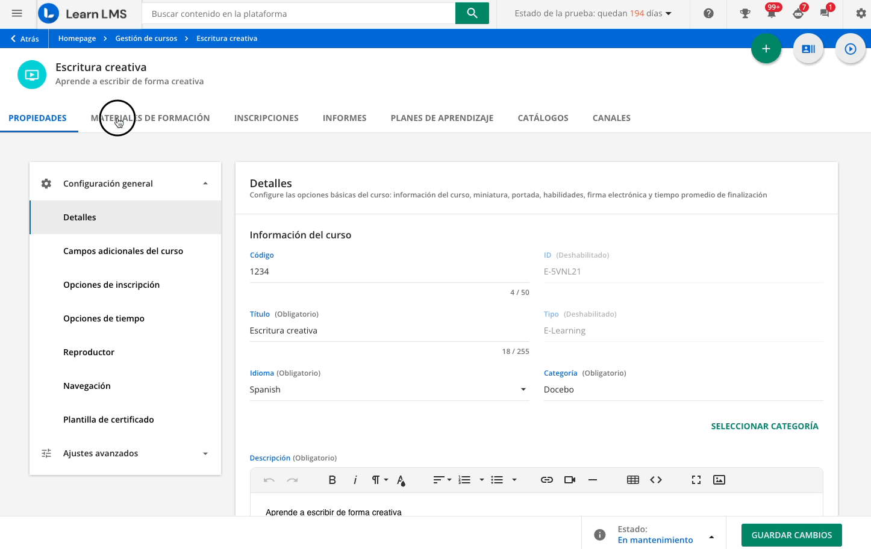The image size is (871, 549).
Task: Open the bell notifications icon
Action: pos(772,13)
